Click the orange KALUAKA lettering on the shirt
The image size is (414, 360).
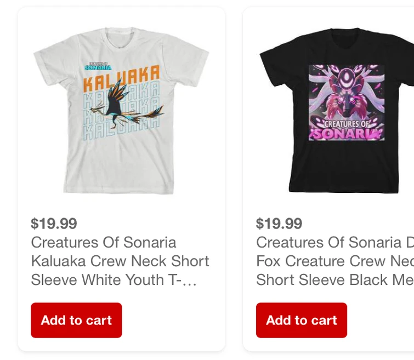point(122,77)
